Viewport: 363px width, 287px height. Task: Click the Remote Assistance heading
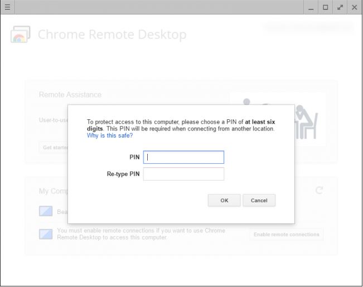[x=70, y=95]
